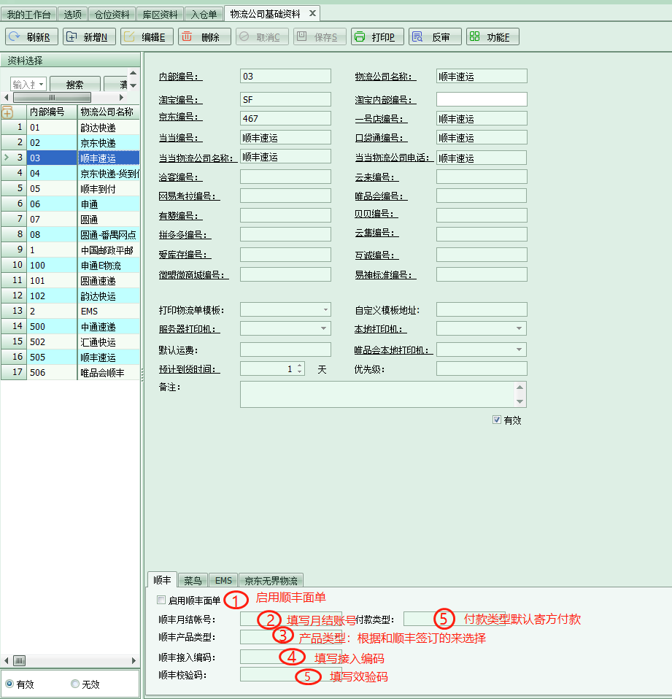Open the 本地打印机 dropdown

pos(520,328)
